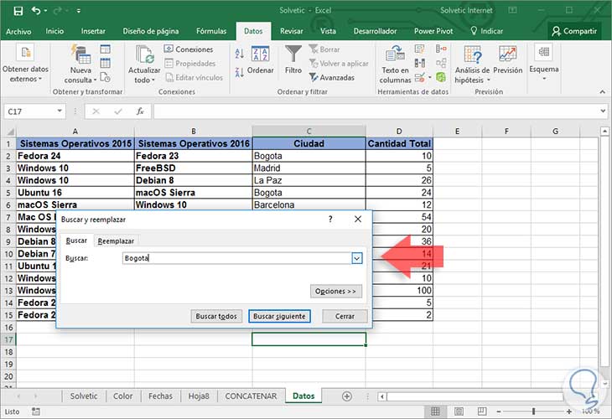The image size is (612, 419).
Task: Click the Compartir share button
Action: (574, 31)
